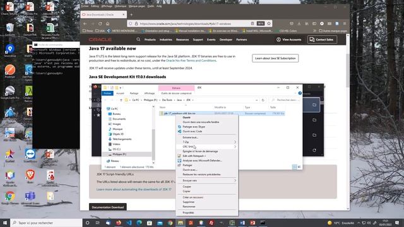Click the 'Contact Sales' button
The height and width of the screenshot is (227, 404).
(322, 40)
